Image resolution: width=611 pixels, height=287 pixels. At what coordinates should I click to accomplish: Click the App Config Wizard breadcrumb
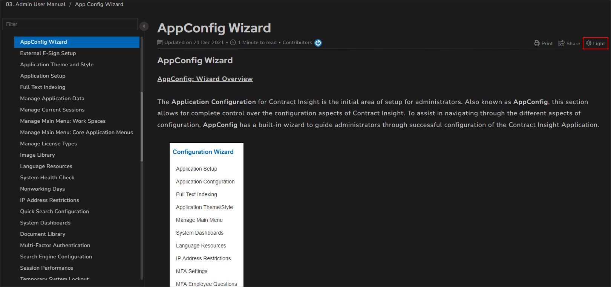click(99, 4)
